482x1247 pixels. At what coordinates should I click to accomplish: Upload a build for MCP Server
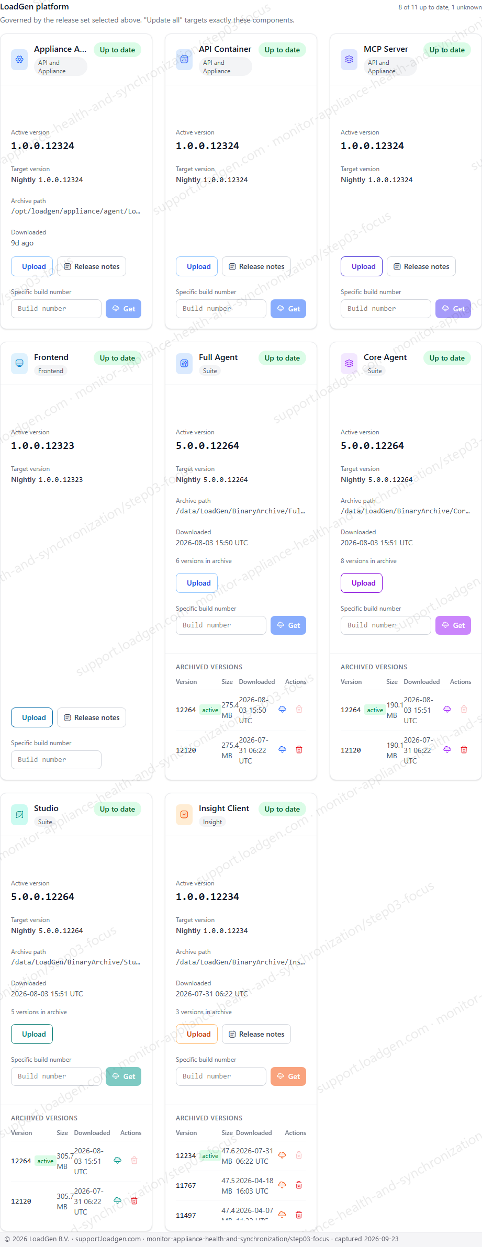pyautogui.click(x=362, y=266)
